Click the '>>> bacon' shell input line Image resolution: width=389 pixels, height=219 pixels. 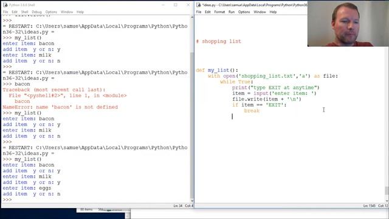click(16, 84)
